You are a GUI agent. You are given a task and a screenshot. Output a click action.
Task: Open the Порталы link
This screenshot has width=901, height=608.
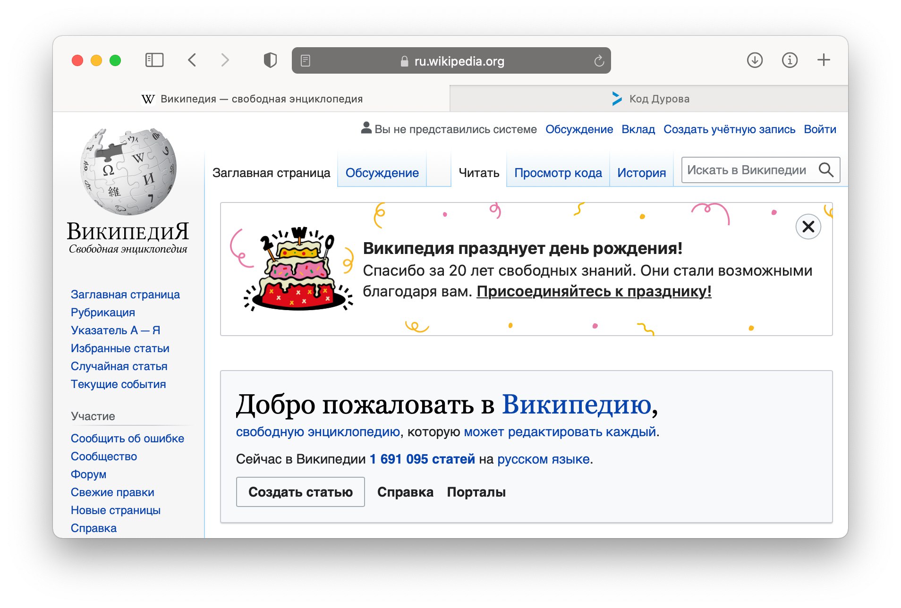coord(476,492)
